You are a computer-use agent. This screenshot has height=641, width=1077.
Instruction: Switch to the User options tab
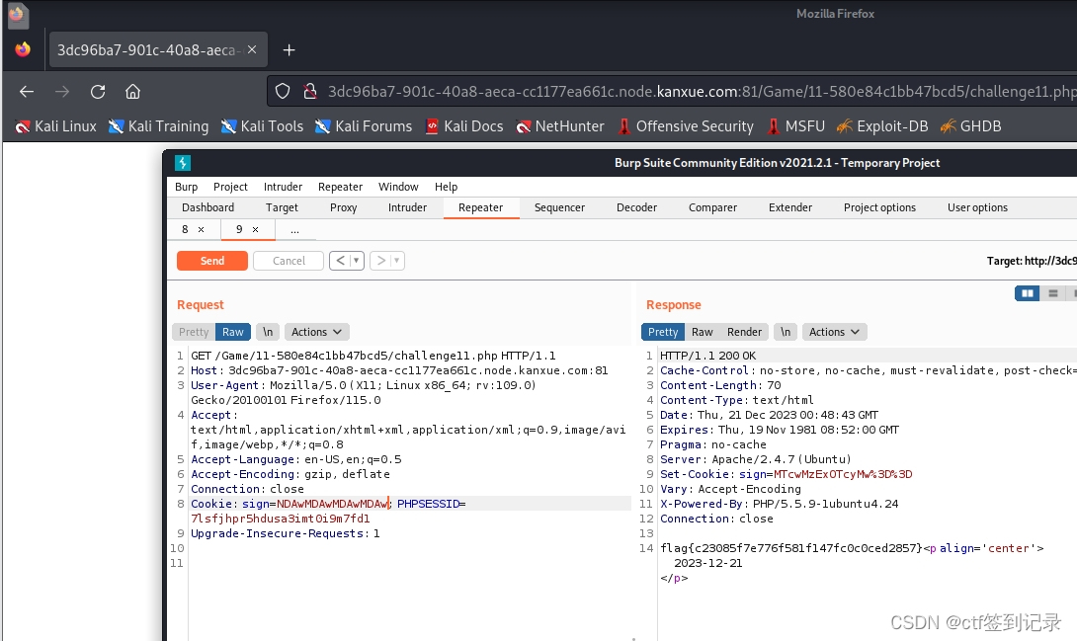click(977, 207)
